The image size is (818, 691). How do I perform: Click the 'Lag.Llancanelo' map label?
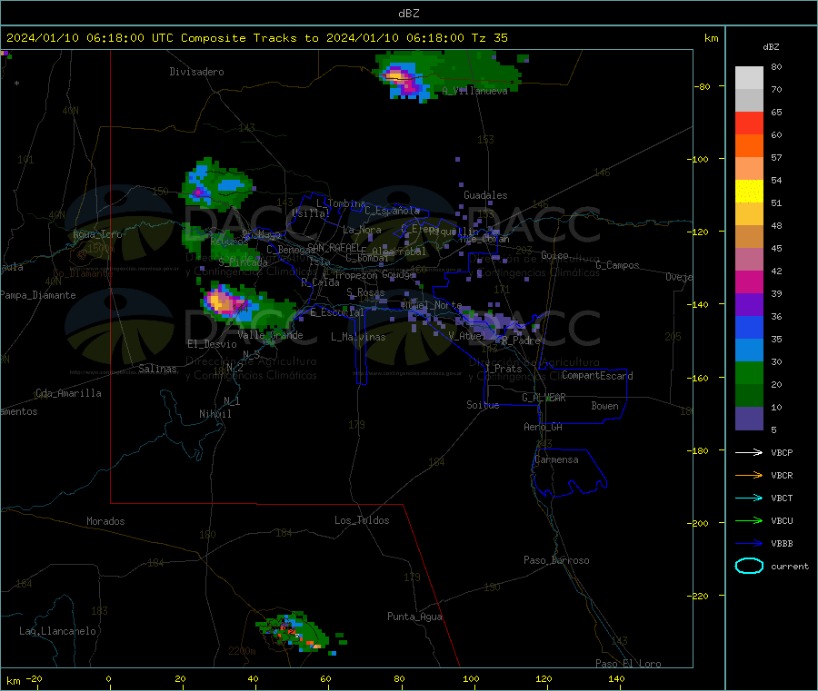pos(57,631)
